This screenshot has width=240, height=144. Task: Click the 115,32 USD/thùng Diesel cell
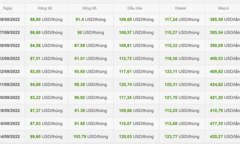click(x=182, y=46)
